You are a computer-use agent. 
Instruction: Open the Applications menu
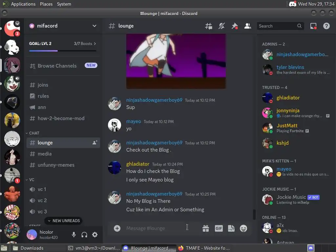pyautogui.click(x=23, y=4)
